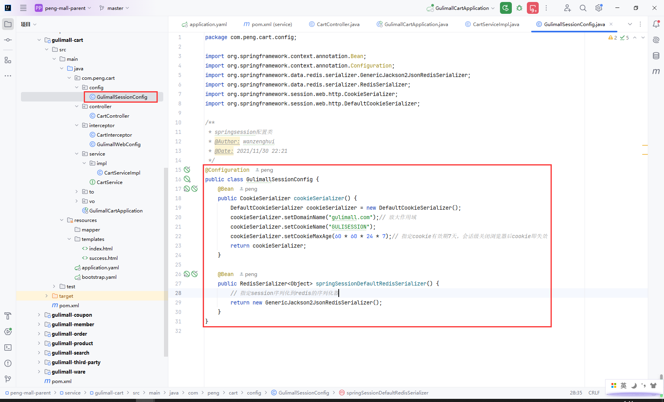Expand the test folder
Screen dimensions: 664x402
(54, 286)
